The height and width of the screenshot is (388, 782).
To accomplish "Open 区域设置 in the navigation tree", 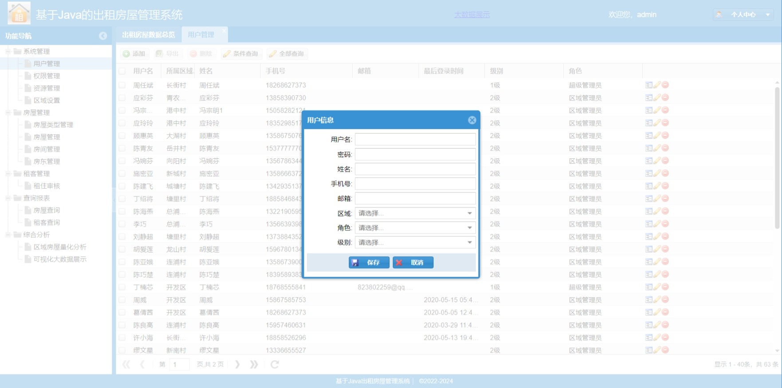I will coord(47,100).
